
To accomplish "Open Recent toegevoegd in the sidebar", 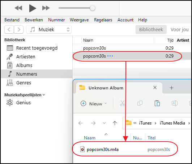I will [x=37, y=48].
